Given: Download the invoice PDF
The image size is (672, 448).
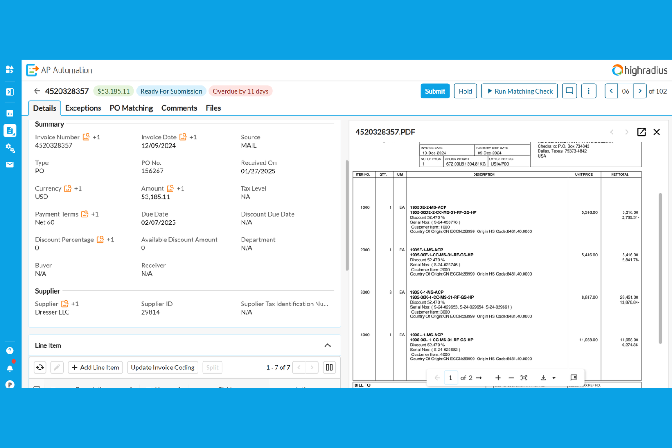Looking at the screenshot, I should [543, 377].
